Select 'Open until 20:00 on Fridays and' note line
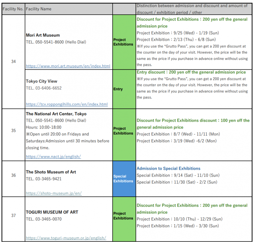This screenshot has height=242, width=255. (57, 134)
